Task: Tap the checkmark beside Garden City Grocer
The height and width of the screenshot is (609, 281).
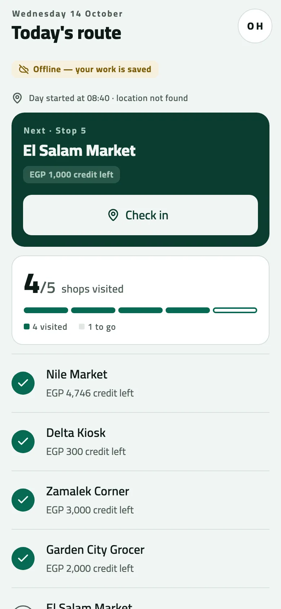Action: coord(23,558)
